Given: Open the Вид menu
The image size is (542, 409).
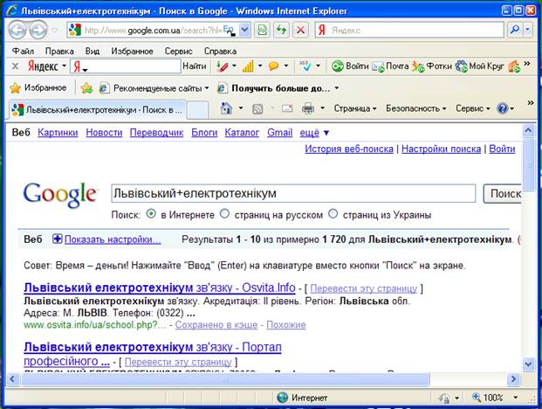Looking at the screenshot, I should 93,52.
